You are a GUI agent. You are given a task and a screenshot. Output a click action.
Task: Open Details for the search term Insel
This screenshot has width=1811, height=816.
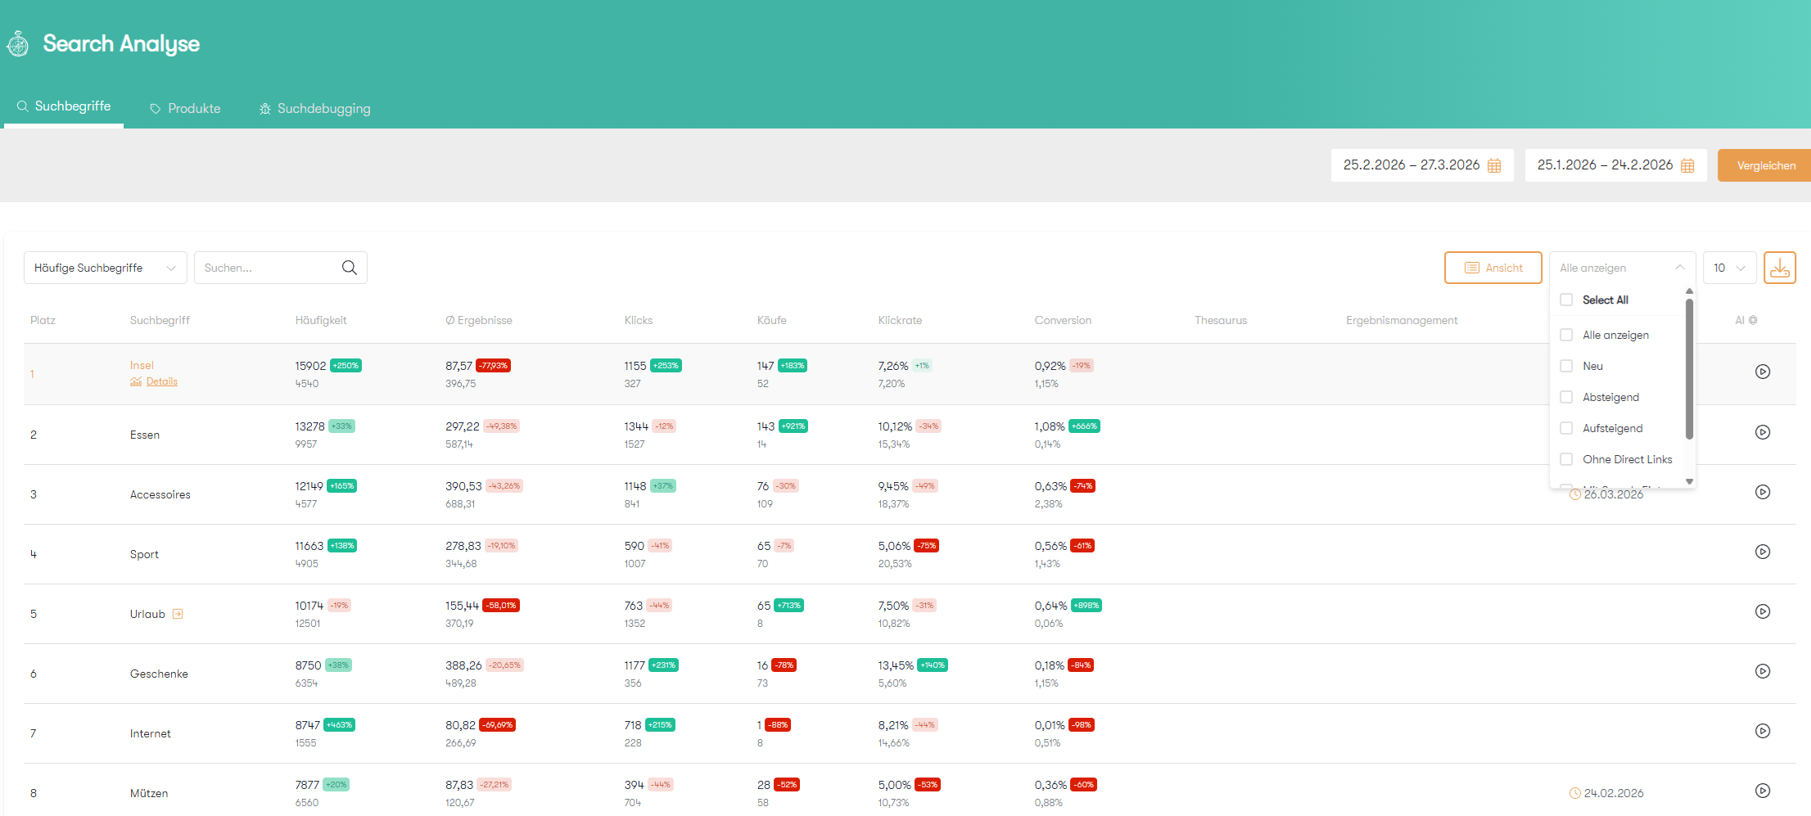tap(161, 381)
